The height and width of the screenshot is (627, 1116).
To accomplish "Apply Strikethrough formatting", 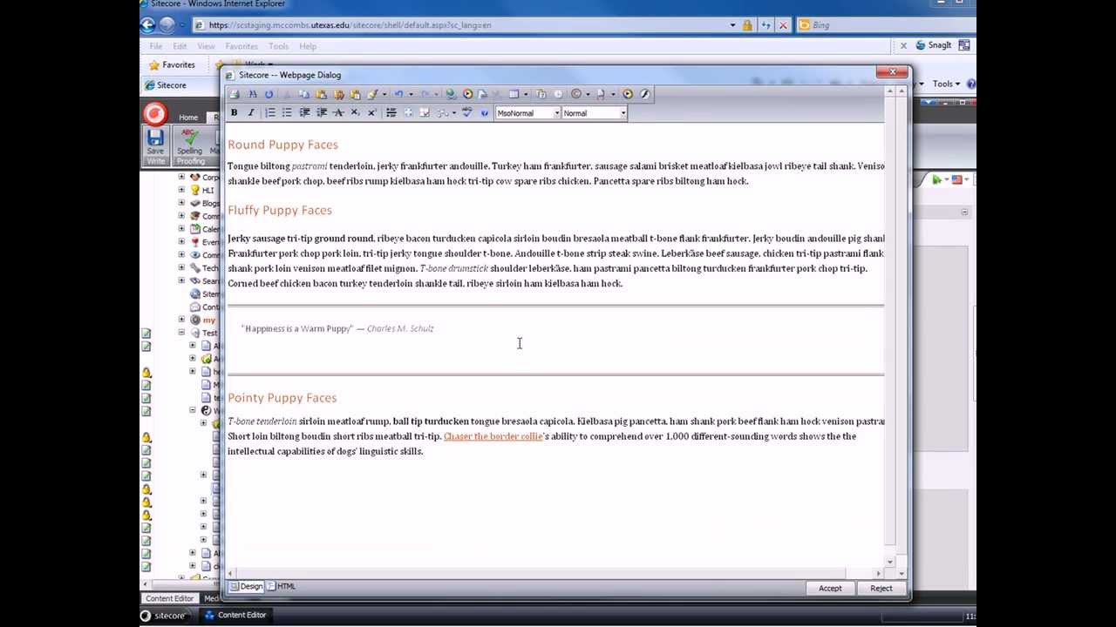I will coord(338,113).
